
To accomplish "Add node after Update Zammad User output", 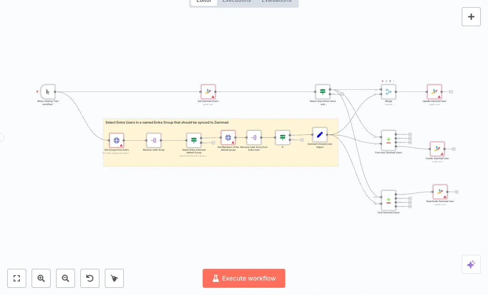I will pyautogui.click(x=451, y=92).
